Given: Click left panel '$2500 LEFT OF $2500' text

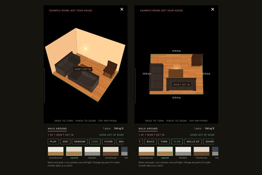Looking at the screenshot, I should [x=111, y=135].
